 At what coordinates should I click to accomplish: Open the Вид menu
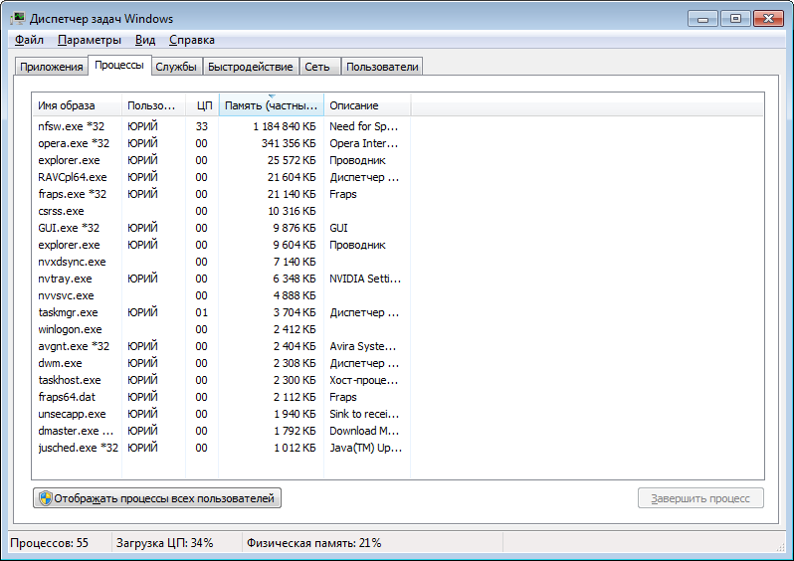pyautogui.click(x=145, y=40)
